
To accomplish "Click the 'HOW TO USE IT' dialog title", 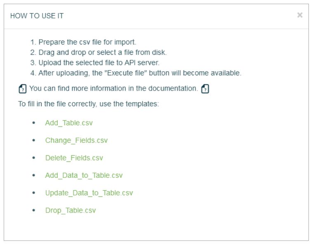I will 37,16.
